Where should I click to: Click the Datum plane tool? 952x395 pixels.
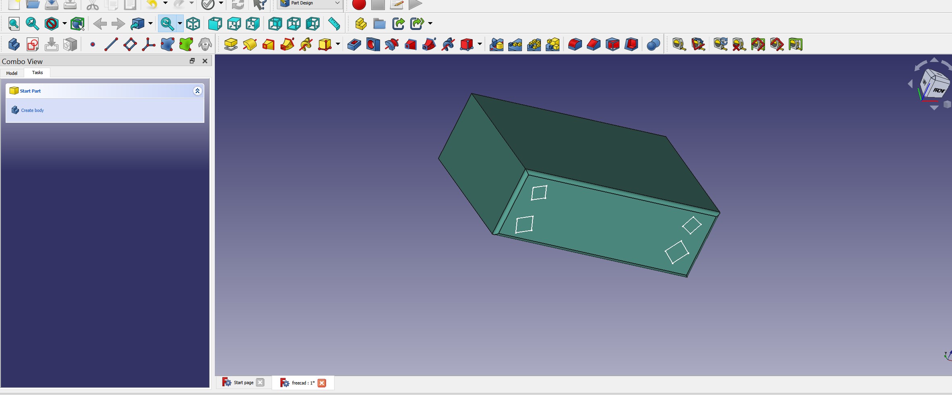(x=130, y=44)
